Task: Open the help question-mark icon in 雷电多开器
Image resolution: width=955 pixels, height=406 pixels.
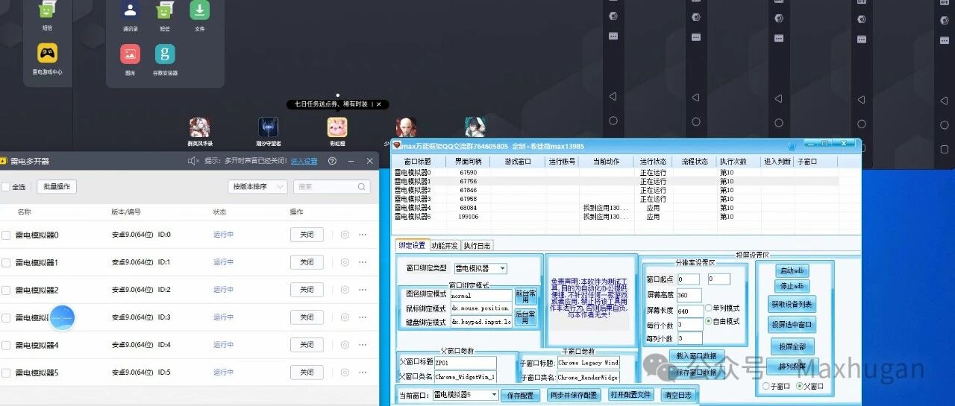Action: 332,161
